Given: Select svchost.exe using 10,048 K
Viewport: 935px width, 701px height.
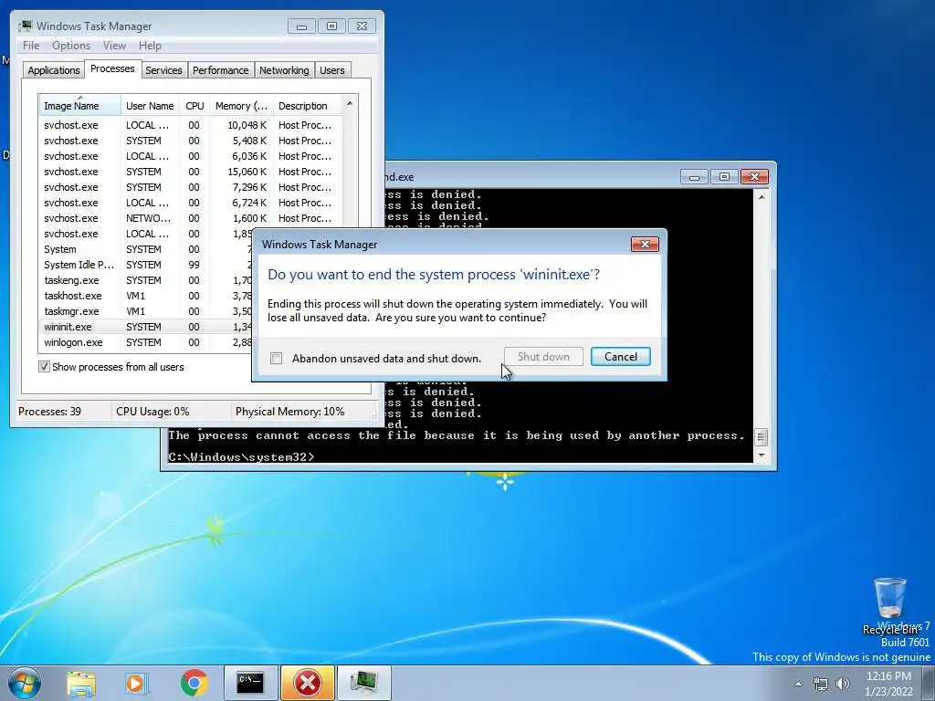Looking at the screenshot, I should tap(191, 125).
